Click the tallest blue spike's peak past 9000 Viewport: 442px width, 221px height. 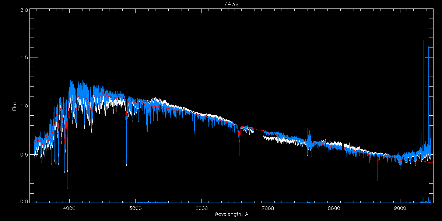click(x=423, y=41)
